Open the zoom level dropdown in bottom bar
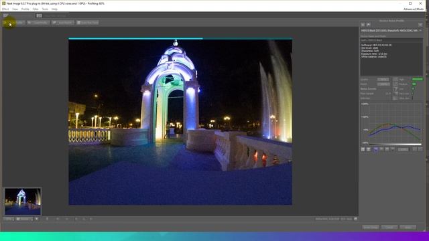 (x=9, y=219)
